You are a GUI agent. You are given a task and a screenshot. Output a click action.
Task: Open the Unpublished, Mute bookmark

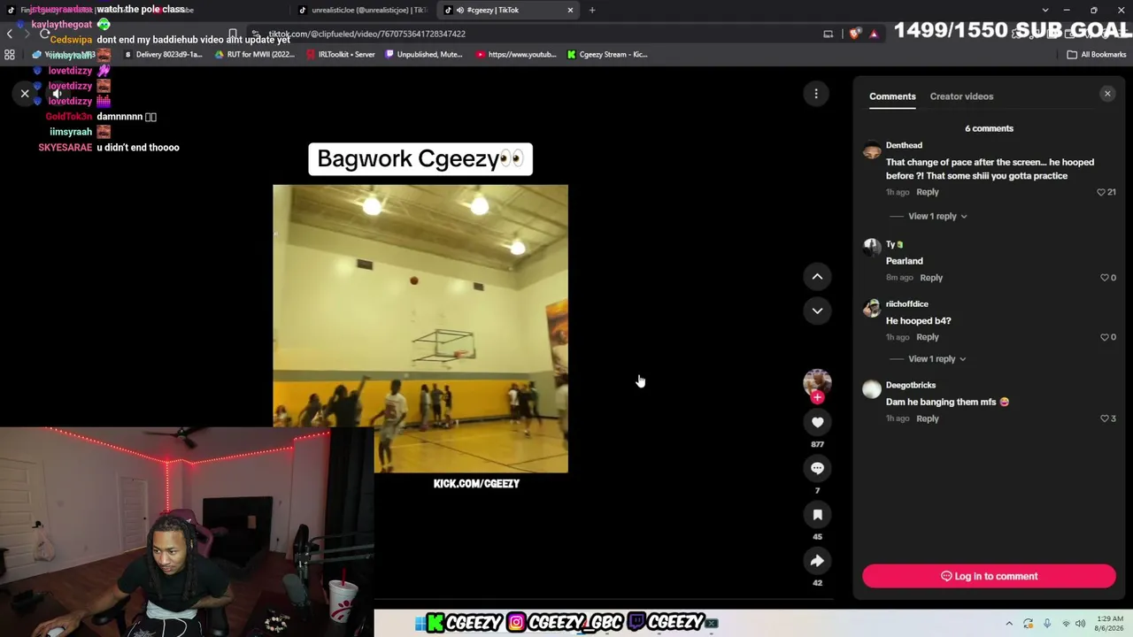point(424,54)
